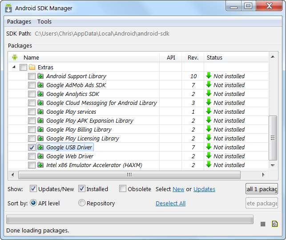Click the Android SDK Manager title bar icon

coord(8,8)
